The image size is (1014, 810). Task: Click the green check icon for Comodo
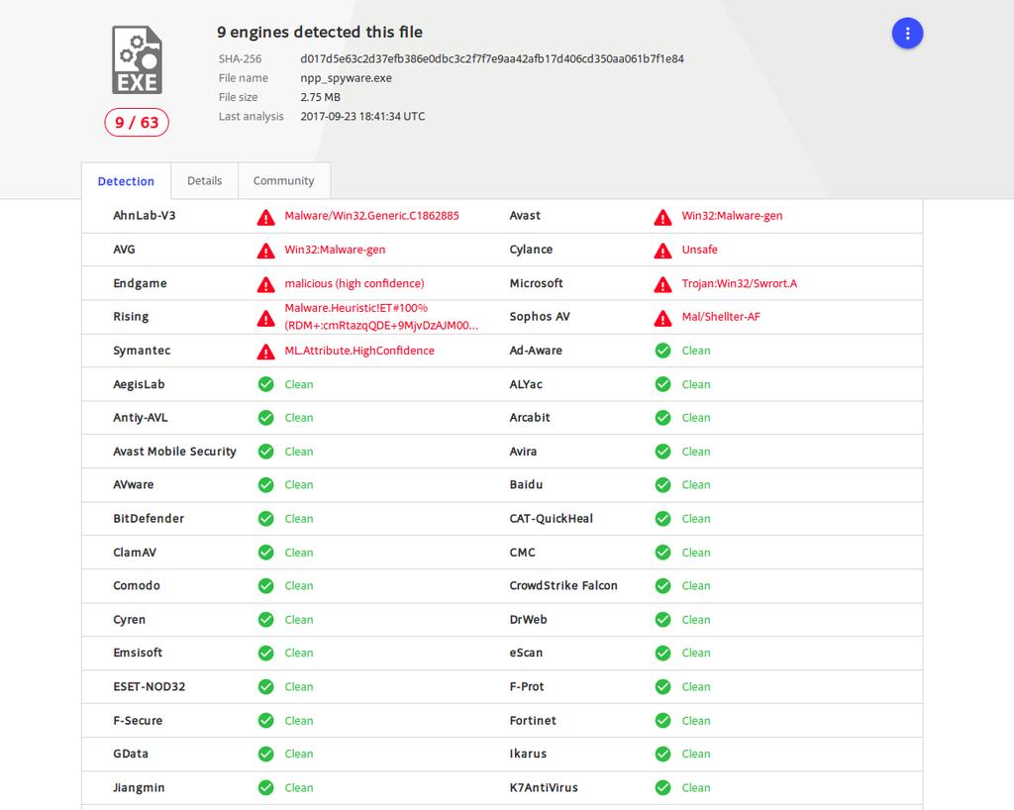[x=265, y=585]
